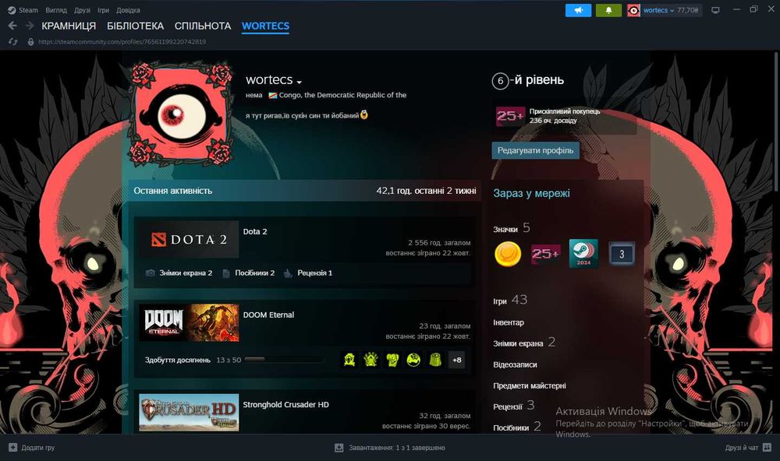Open the 25+ favorite badge near level
The width and height of the screenshot is (780, 461).
[510, 116]
